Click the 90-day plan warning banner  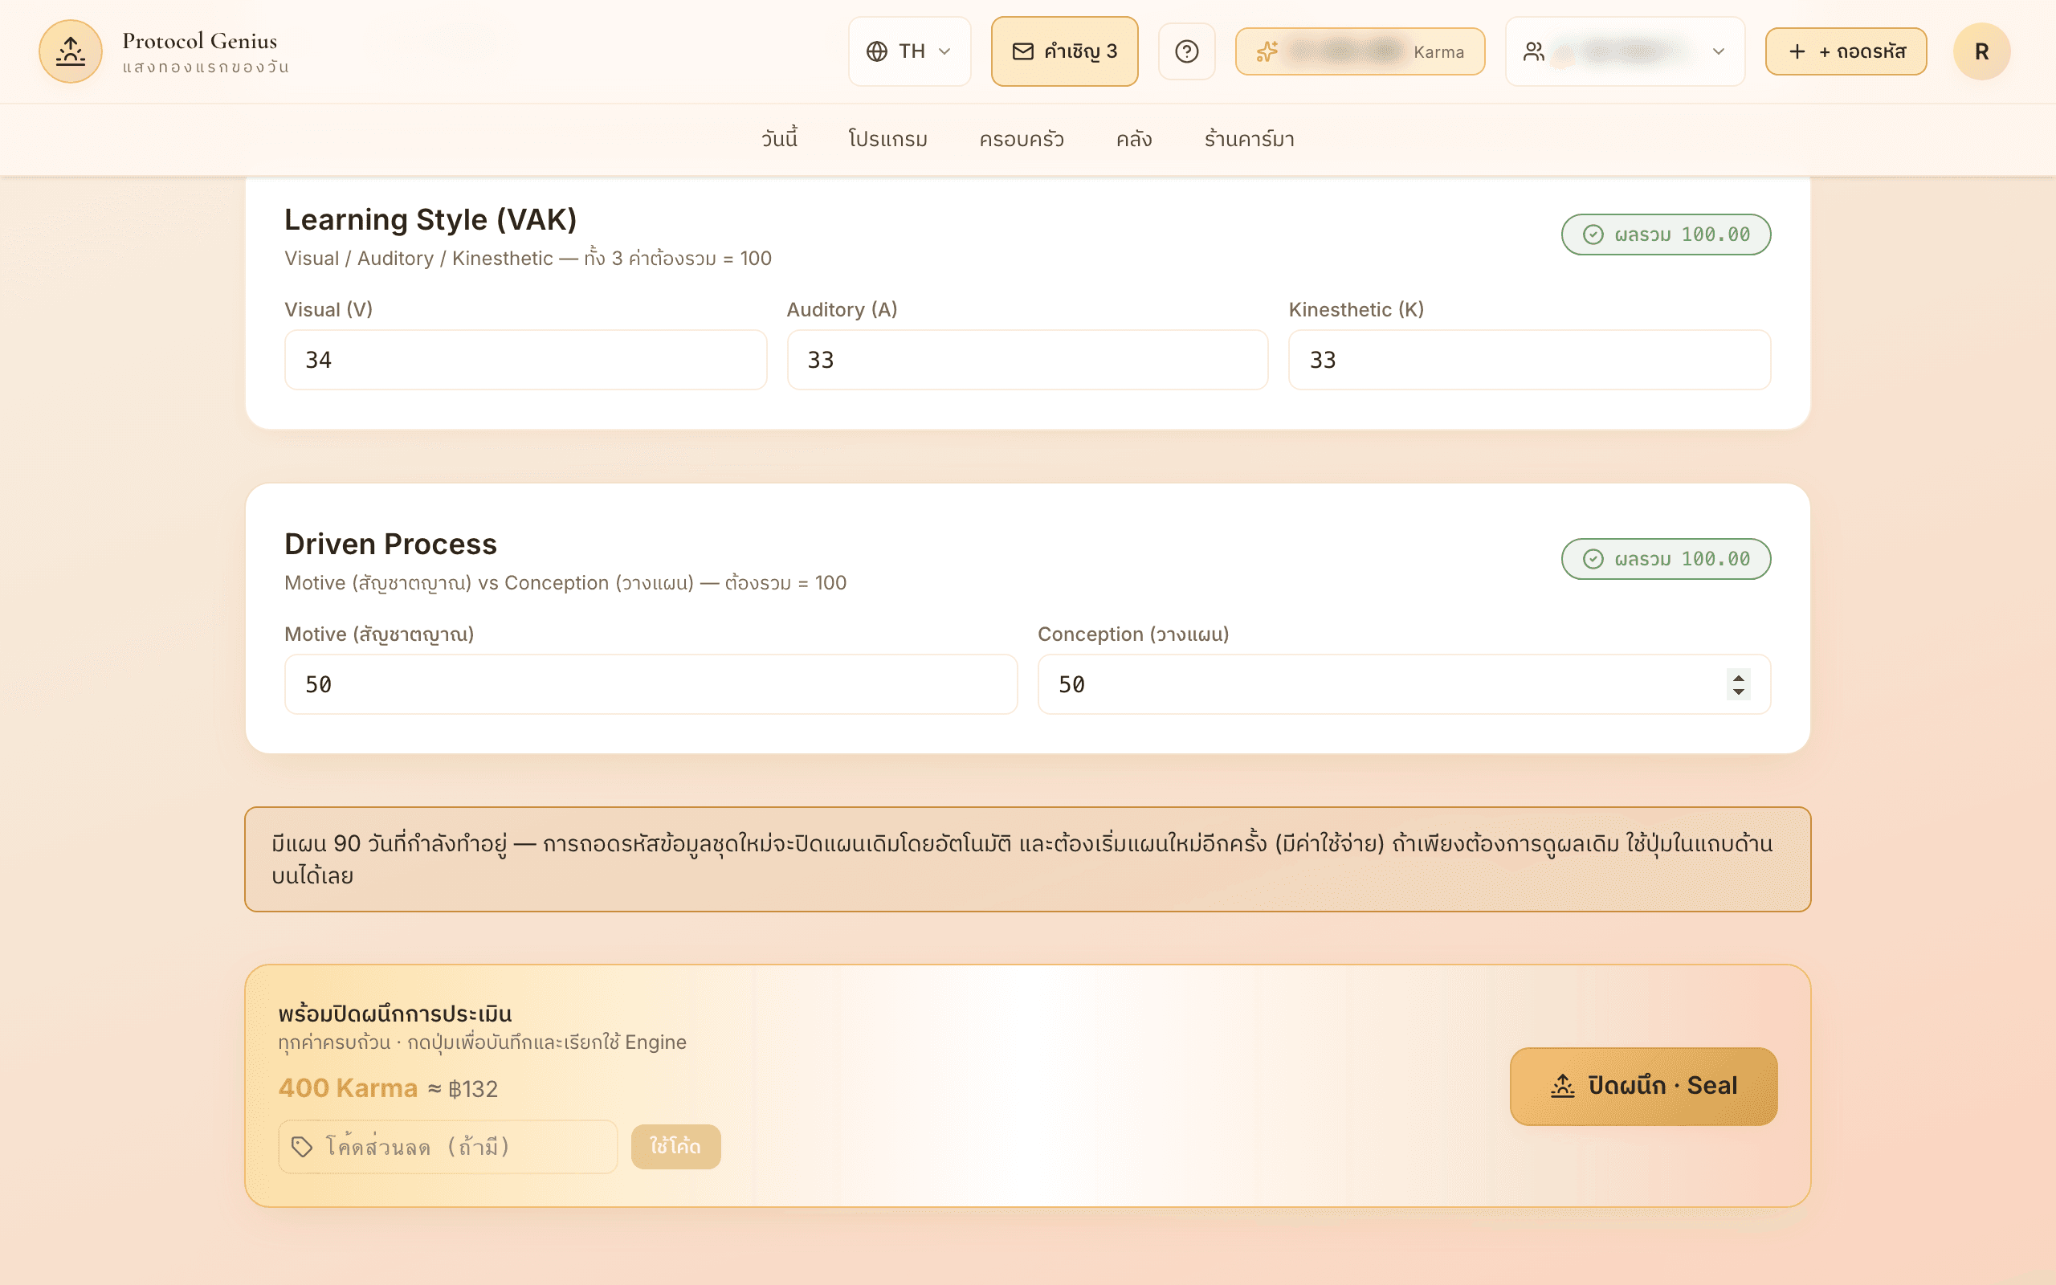pyautogui.click(x=1027, y=859)
